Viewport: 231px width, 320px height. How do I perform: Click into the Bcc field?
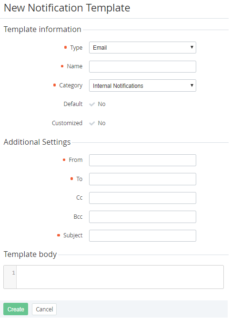click(142, 217)
